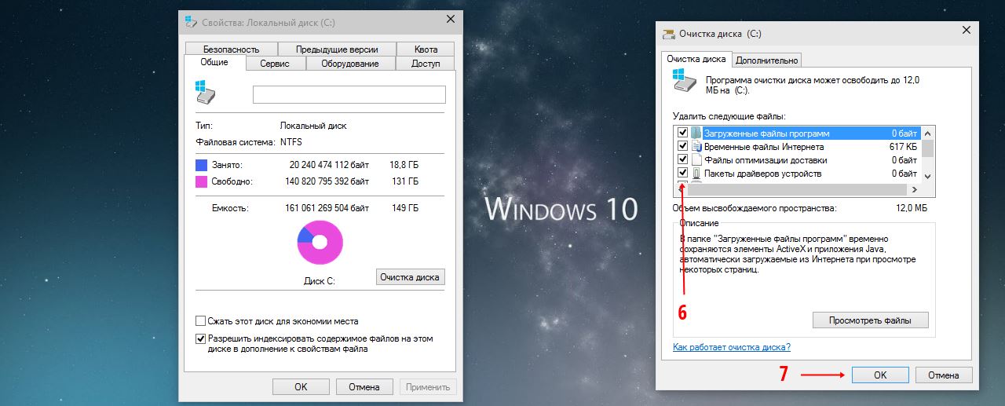Image resolution: width=1005 pixels, height=406 pixels.
Task: Enable Сжать этот диск для экономии места
Action: (x=200, y=321)
